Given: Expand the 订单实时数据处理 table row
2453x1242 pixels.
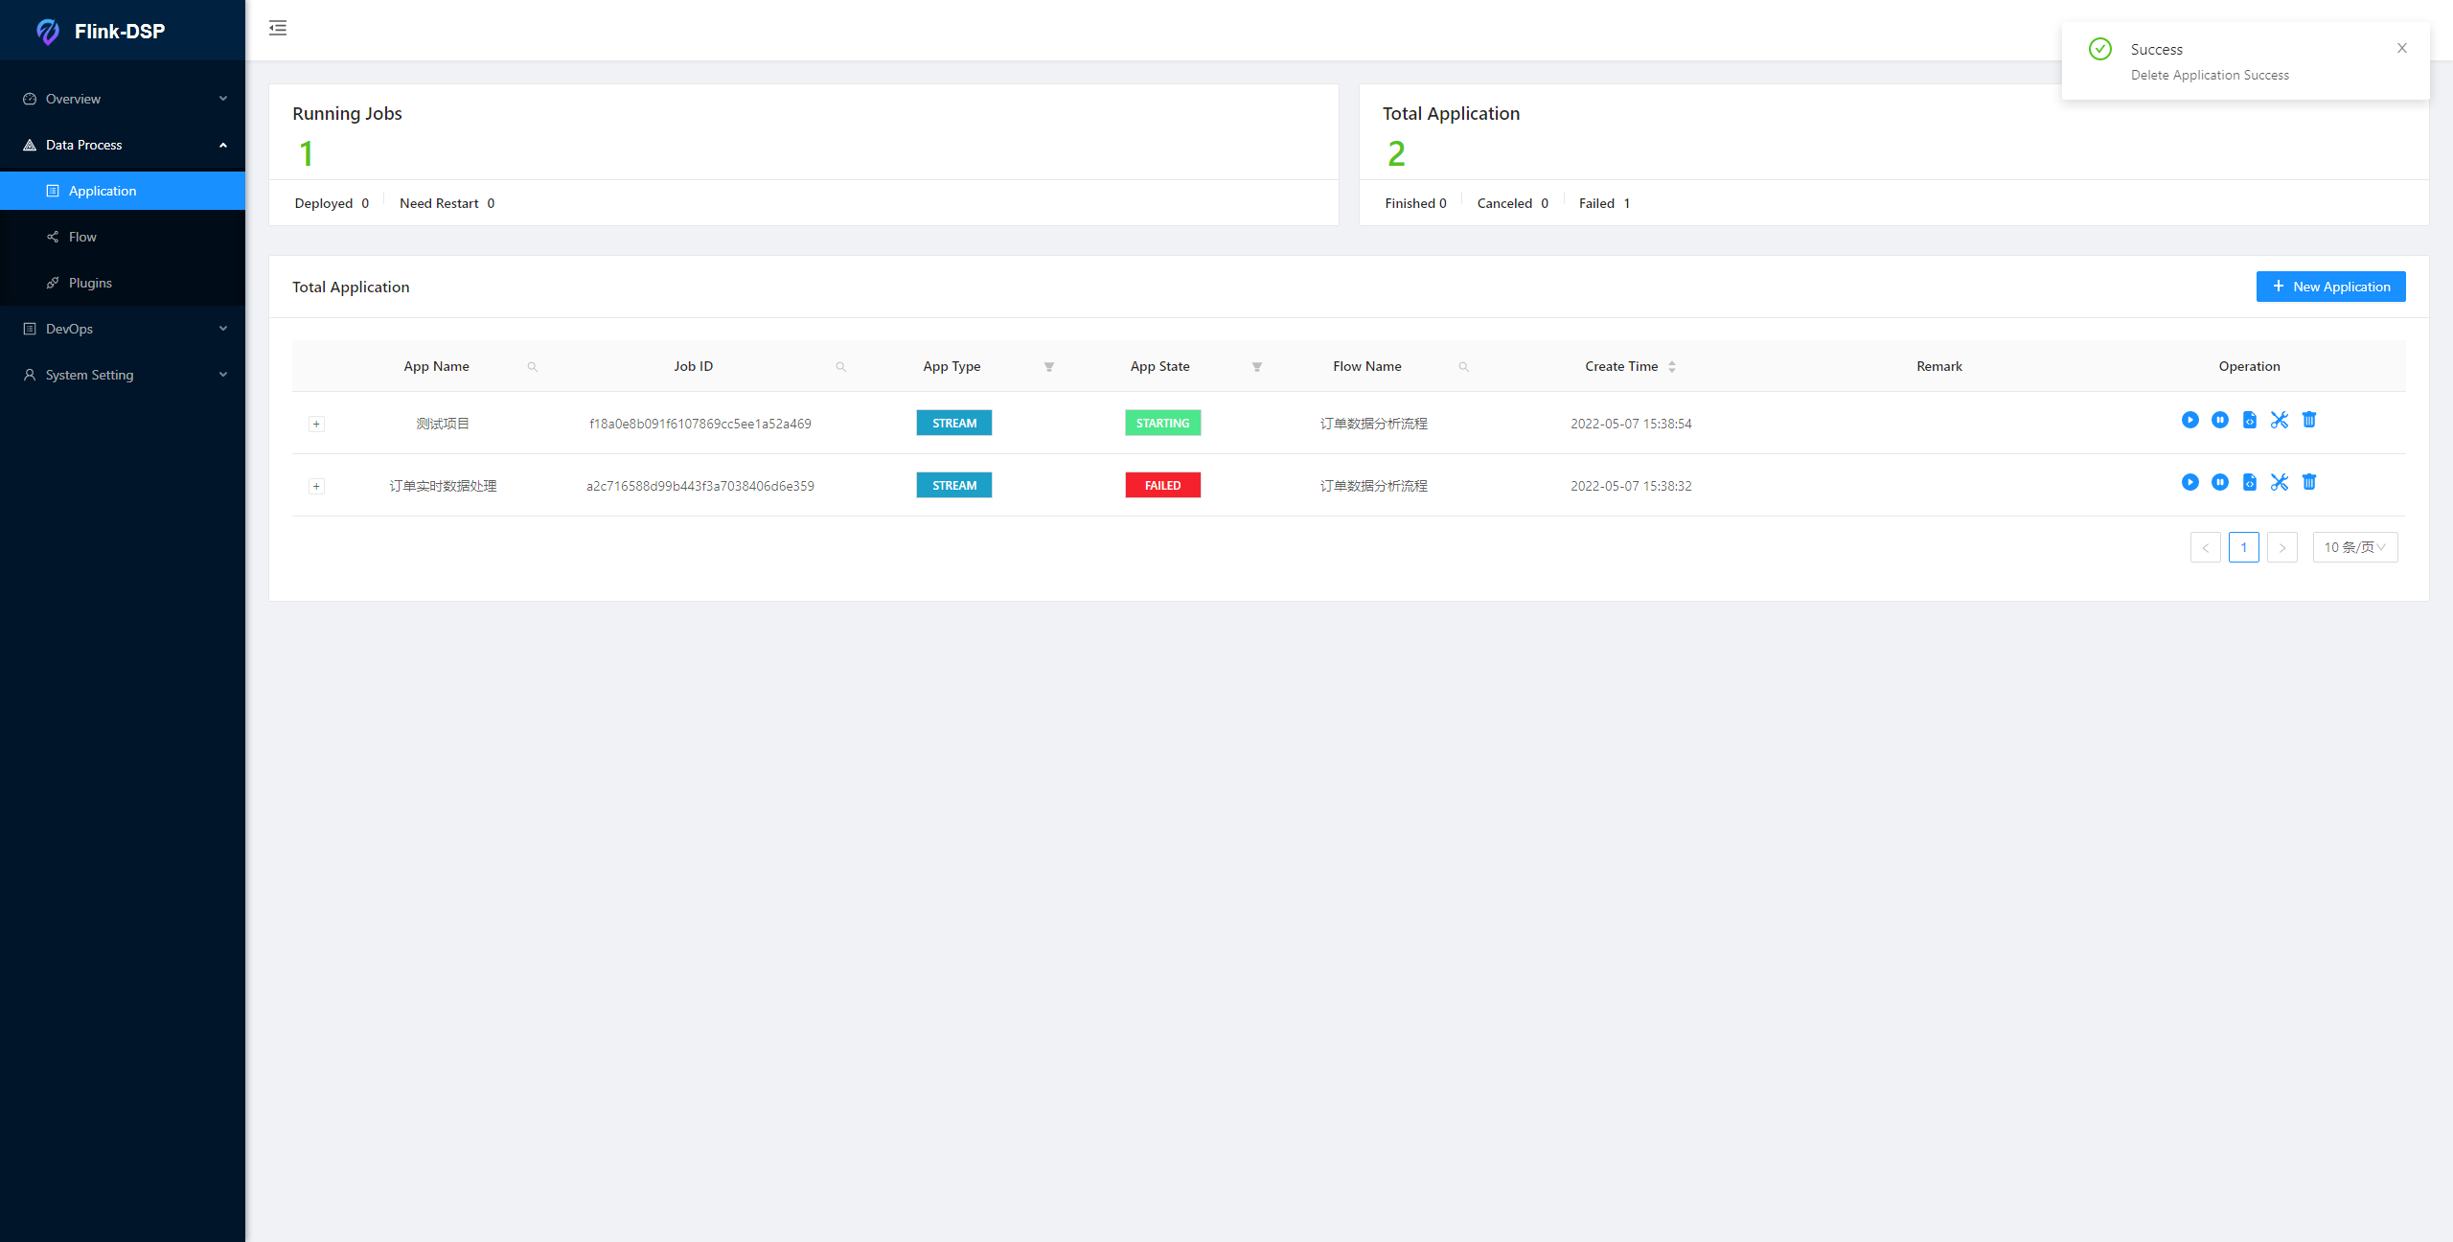Looking at the screenshot, I should point(316,486).
